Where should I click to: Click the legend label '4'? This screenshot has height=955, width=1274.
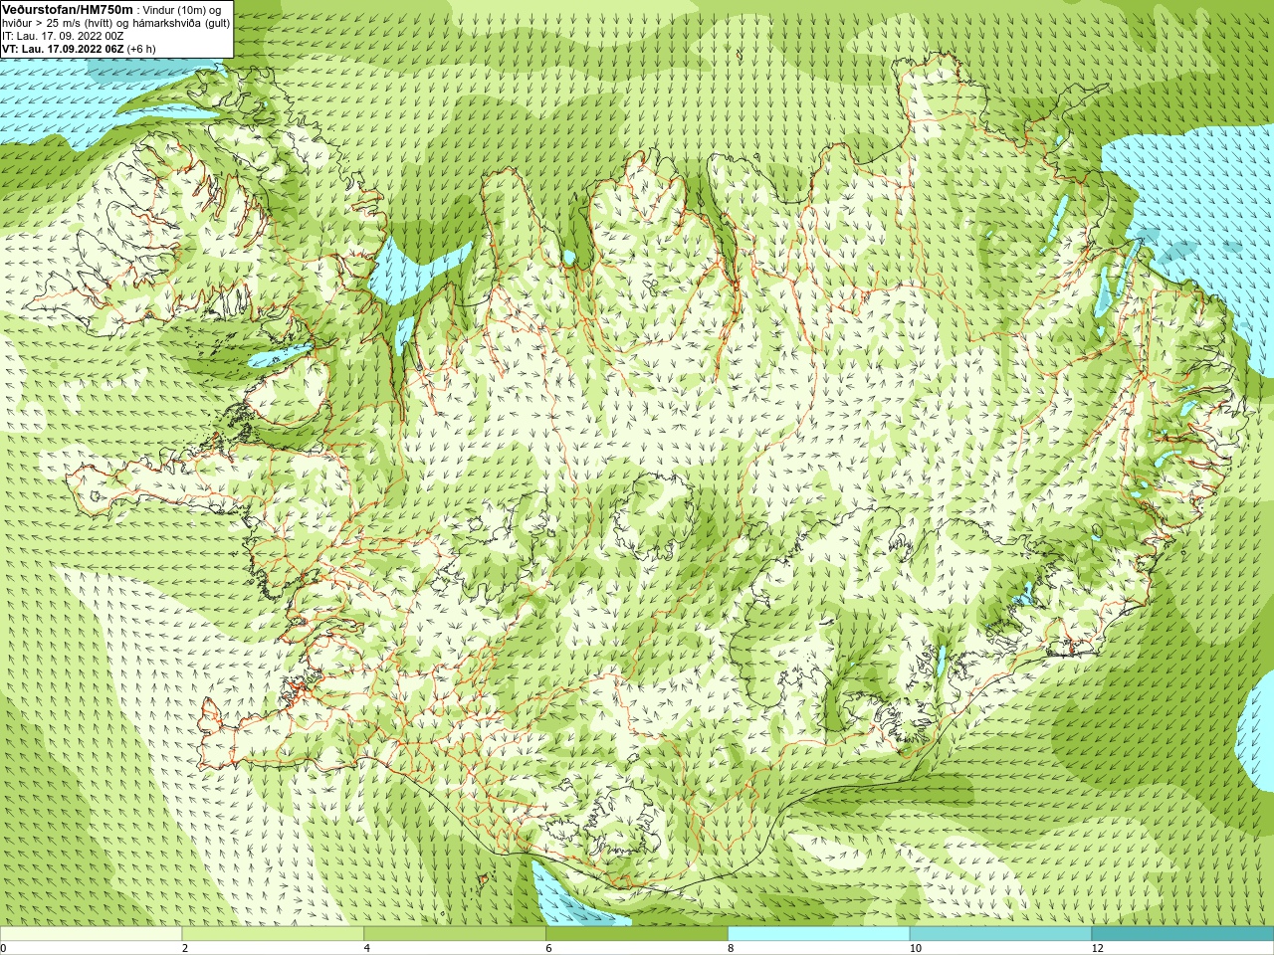pos(367,948)
